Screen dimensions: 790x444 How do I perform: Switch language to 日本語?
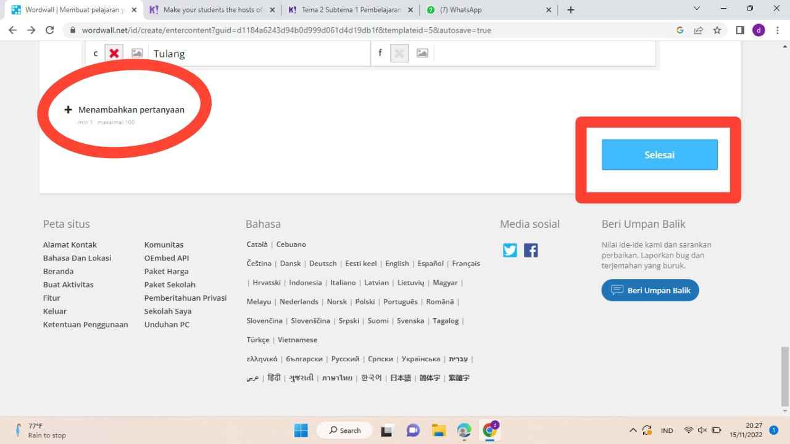pyautogui.click(x=401, y=378)
